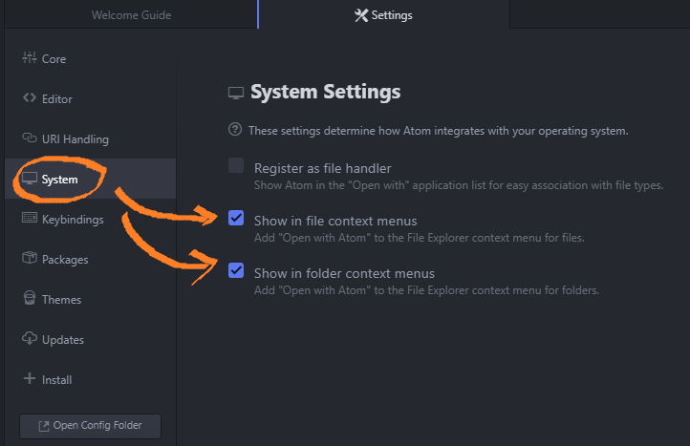The width and height of the screenshot is (690, 446).
Task: Click the "Register as file handler" label
Action: point(323,168)
